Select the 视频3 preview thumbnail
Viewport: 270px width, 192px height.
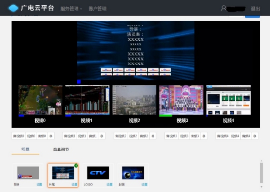[181, 100]
